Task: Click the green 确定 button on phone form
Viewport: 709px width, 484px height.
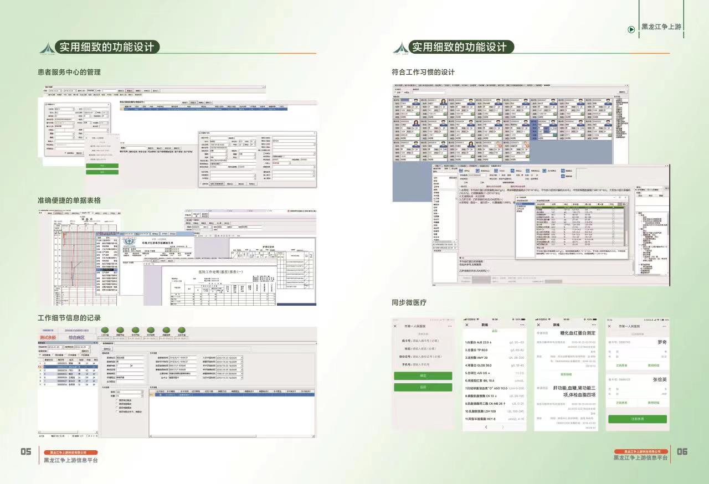Action: point(423,376)
